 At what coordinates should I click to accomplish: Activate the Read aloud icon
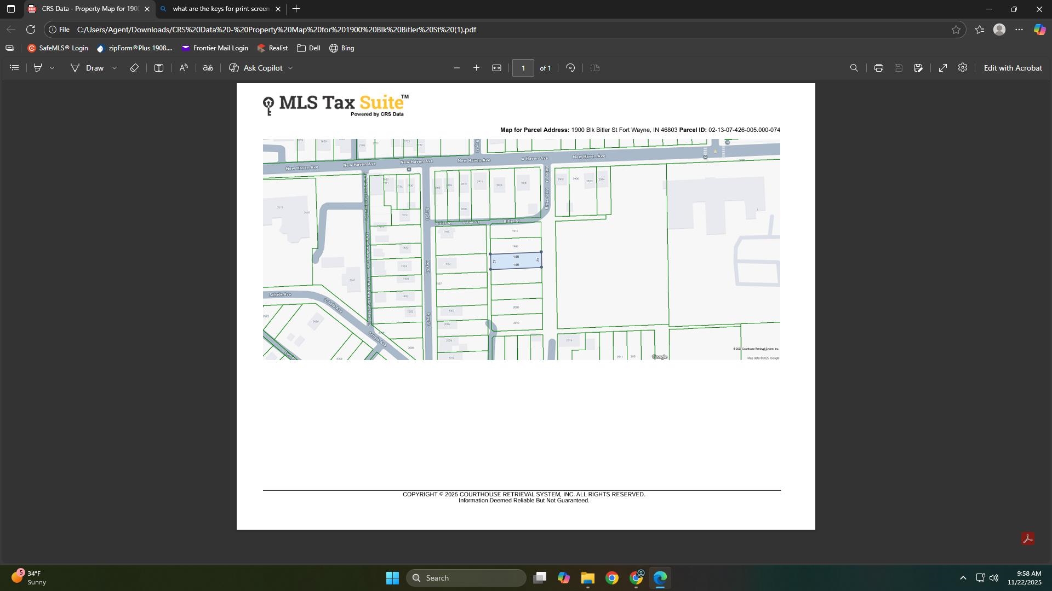coord(184,68)
